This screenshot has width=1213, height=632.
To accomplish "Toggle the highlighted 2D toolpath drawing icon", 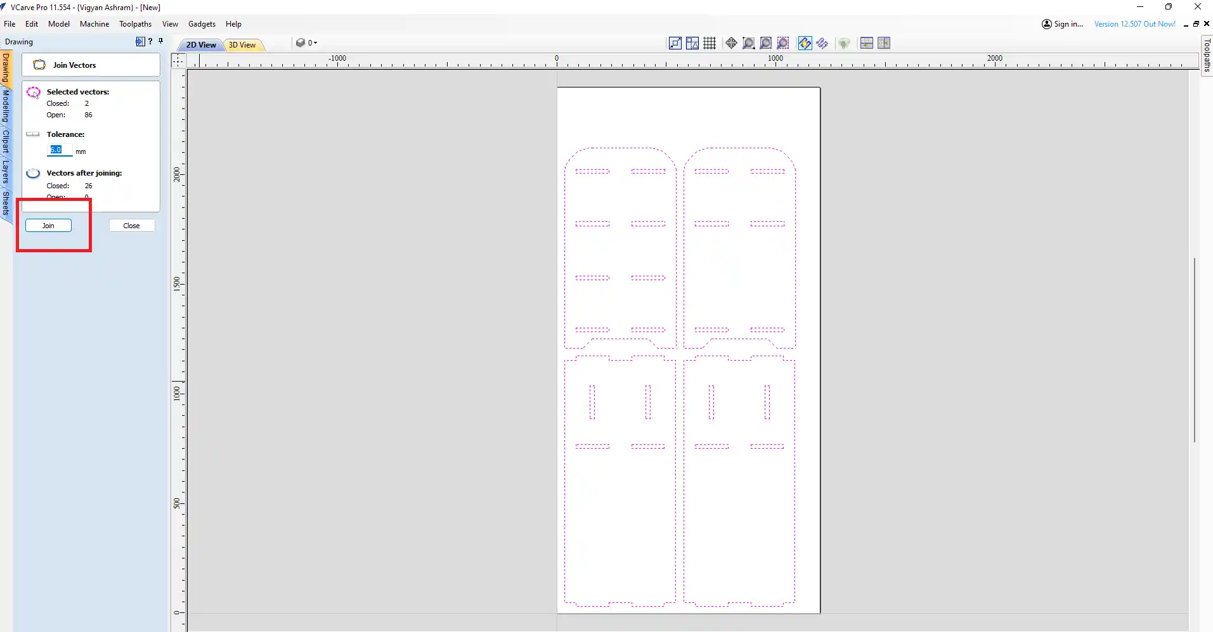I will (x=805, y=43).
